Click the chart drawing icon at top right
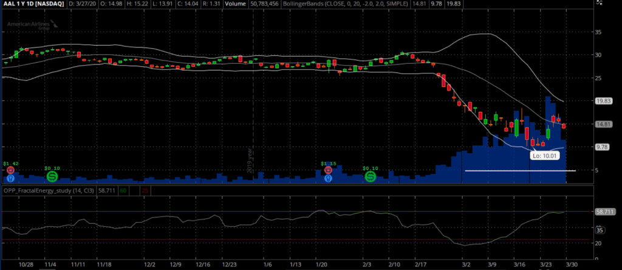 599,2
